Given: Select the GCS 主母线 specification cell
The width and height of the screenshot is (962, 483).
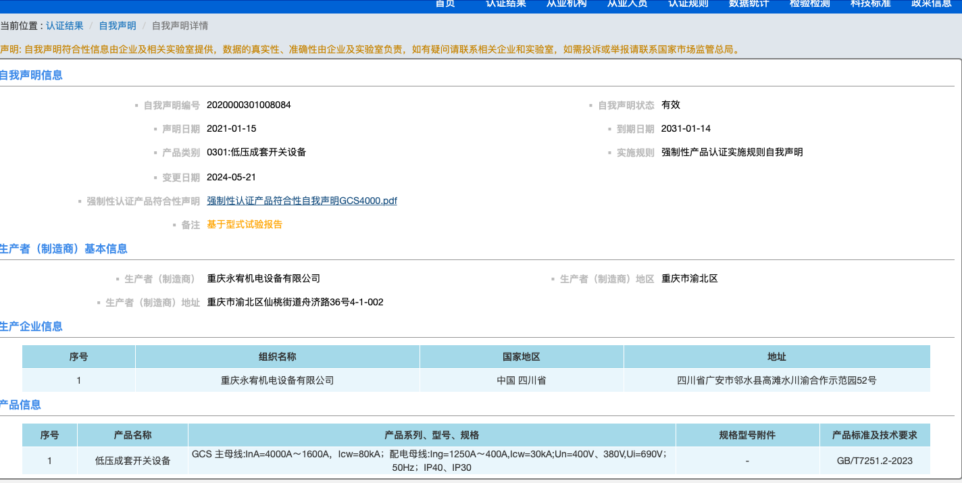Looking at the screenshot, I should [x=432, y=461].
